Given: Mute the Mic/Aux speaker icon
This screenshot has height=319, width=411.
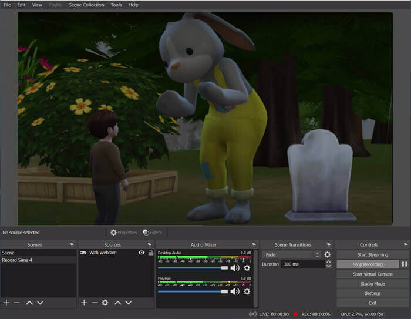Looking at the screenshot, I should click(x=235, y=291).
